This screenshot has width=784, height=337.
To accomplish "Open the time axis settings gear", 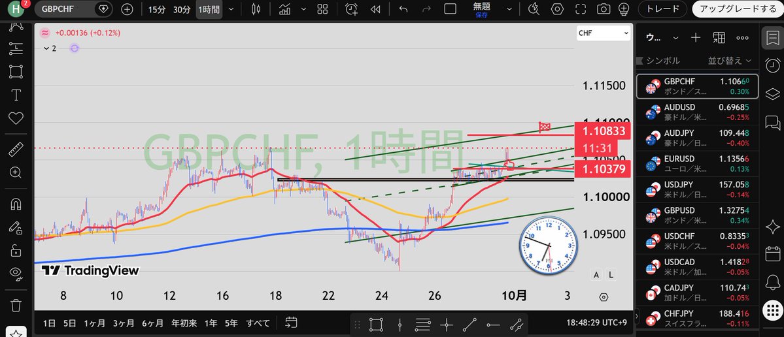I will point(604,297).
